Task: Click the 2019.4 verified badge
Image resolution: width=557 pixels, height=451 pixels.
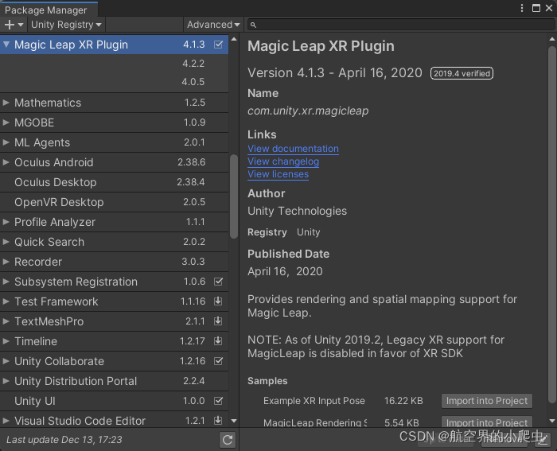Action: pyautogui.click(x=462, y=73)
